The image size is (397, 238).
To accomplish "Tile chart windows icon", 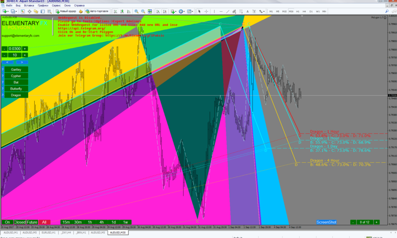I will [150, 11].
